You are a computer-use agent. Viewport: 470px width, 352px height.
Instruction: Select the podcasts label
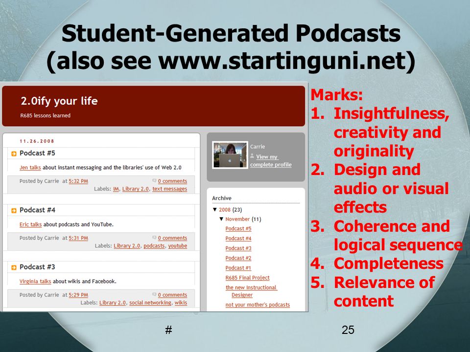coord(154,246)
